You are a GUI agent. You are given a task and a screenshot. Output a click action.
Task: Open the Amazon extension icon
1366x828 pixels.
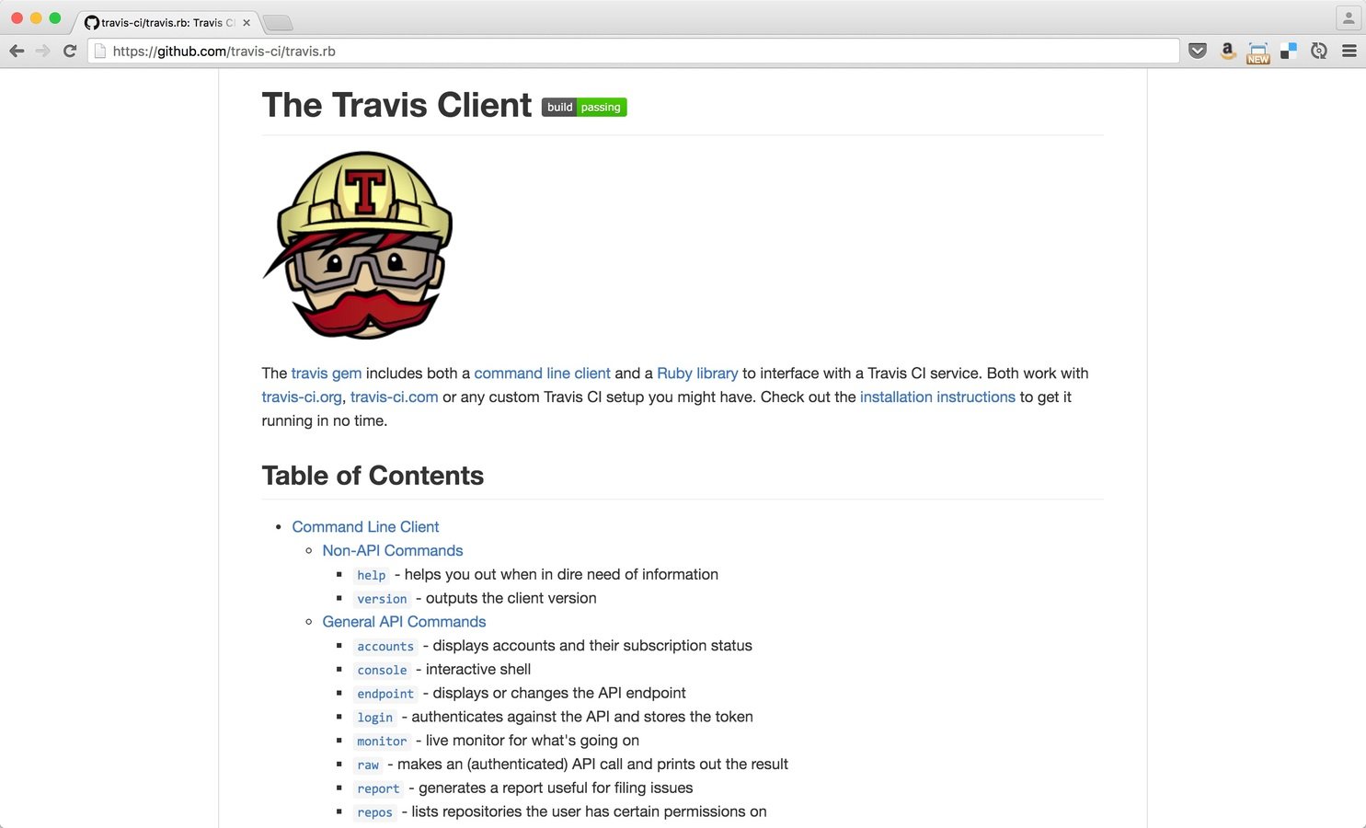pyautogui.click(x=1227, y=52)
